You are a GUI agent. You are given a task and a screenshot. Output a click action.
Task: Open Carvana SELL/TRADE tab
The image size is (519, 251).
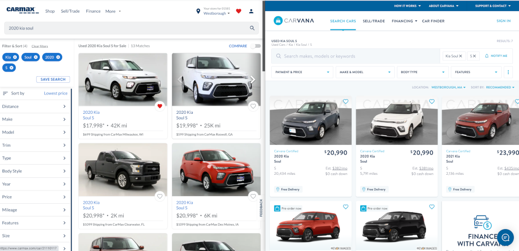pos(373,21)
